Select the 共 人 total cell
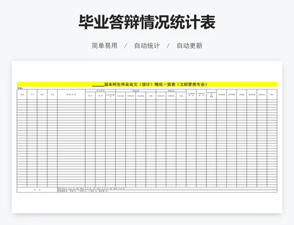This screenshot has width=294, height=225. [37, 190]
